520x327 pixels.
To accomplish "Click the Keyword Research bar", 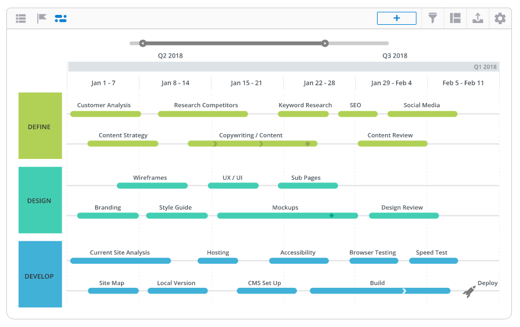I will coord(303,114).
